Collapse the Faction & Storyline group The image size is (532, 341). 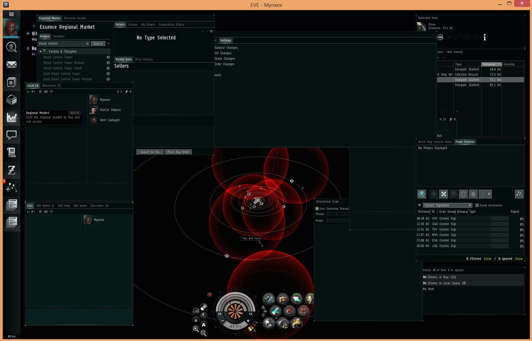[41, 52]
